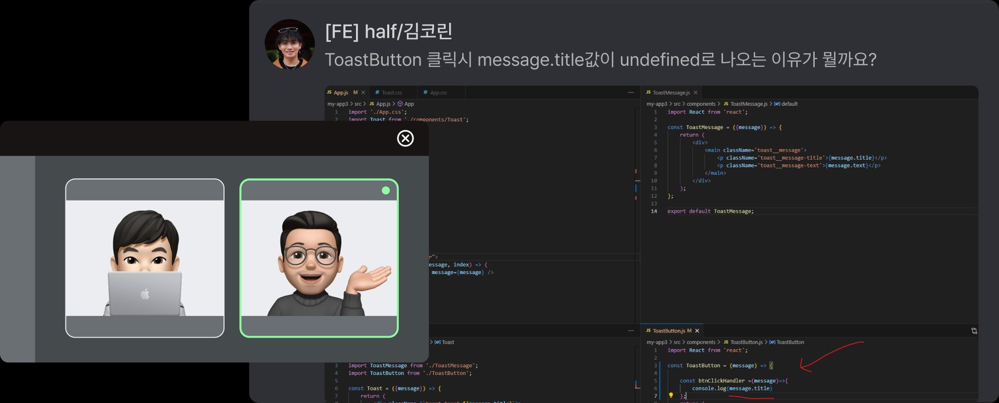Expand the src breadcrumb in App.js path
The image size is (999, 403).
357,104
